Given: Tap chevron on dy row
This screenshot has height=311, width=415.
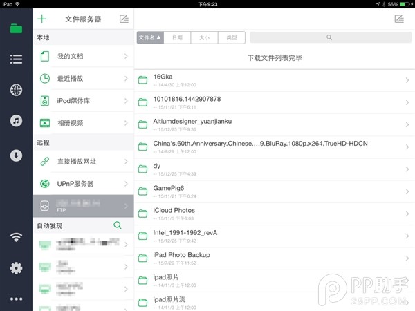Looking at the screenshot, I should point(407,169).
